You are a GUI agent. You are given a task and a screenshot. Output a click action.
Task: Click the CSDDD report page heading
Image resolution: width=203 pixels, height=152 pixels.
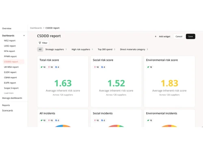(49, 36)
